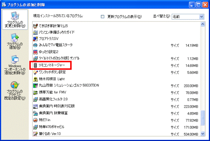Click scrollbar down arrow in program list

203,134
